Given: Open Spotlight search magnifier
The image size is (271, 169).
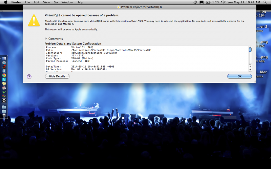Looking at the screenshot, I should point(265,2).
